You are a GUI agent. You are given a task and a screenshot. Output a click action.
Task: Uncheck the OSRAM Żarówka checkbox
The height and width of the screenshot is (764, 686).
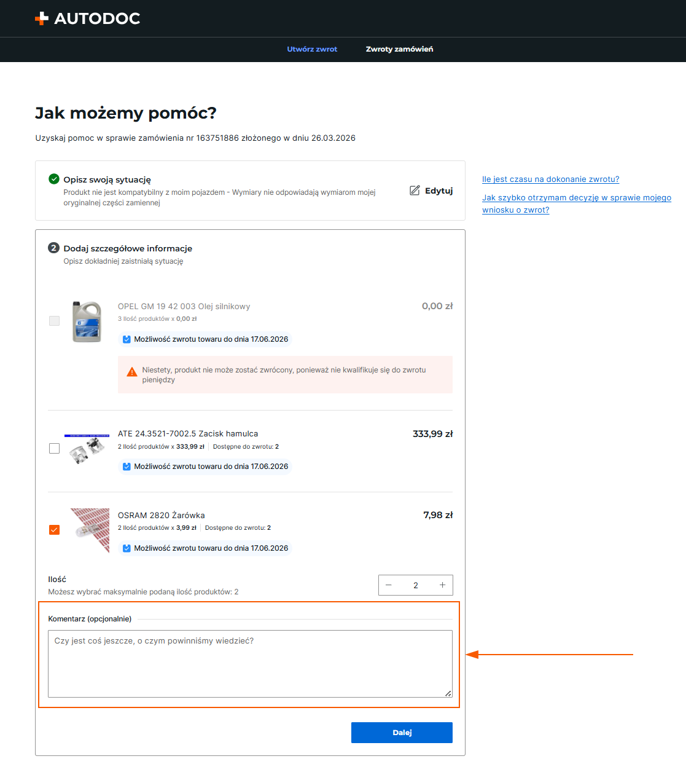(54, 530)
